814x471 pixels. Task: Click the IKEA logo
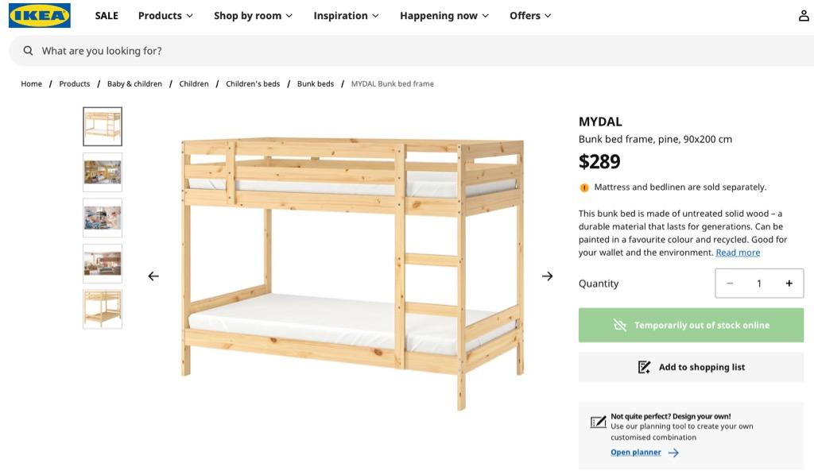click(x=39, y=14)
